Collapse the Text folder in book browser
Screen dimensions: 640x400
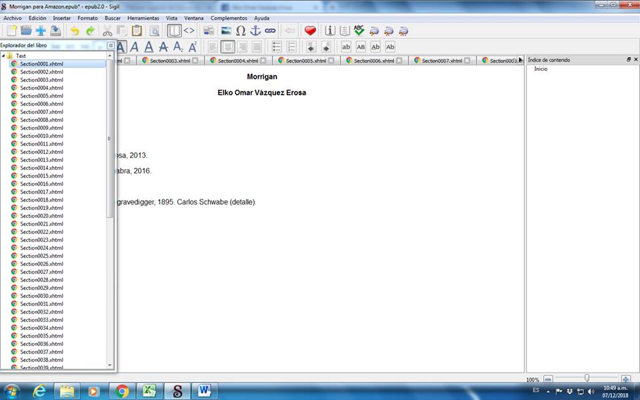click(x=3, y=56)
